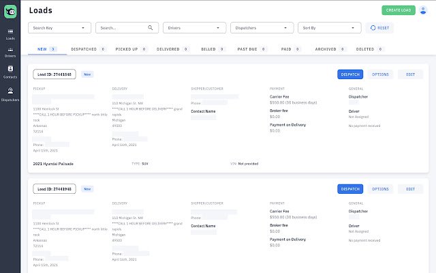Open Options for load 27441948
This screenshot has height=273, width=436.
point(380,189)
